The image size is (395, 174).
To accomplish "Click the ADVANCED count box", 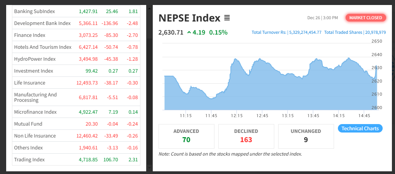I will (186, 136).
